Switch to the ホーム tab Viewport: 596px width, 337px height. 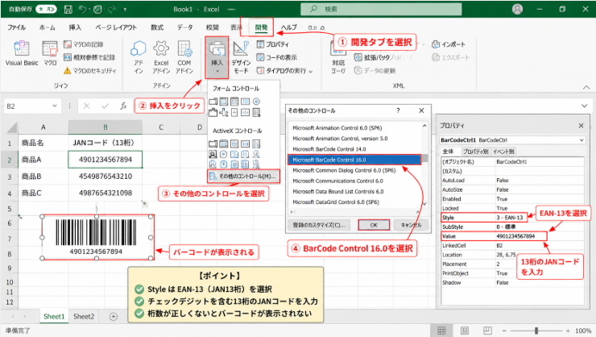tap(48, 27)
